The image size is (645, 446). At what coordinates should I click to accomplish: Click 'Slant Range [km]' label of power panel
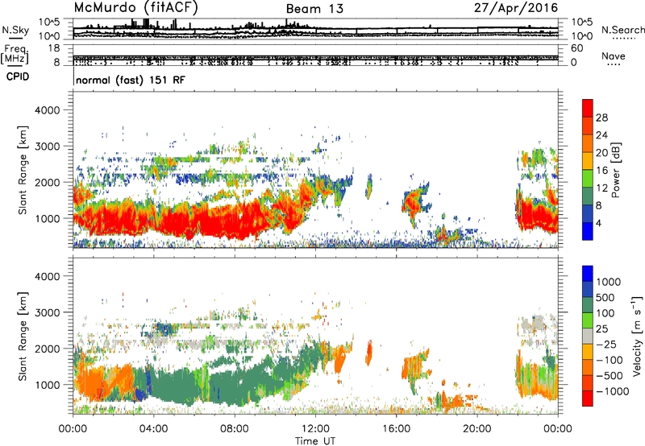pos(23,170)
